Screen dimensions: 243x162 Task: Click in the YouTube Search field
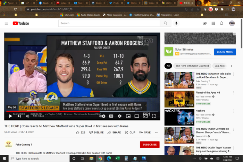pyautogui.click(x=109, y=23)
